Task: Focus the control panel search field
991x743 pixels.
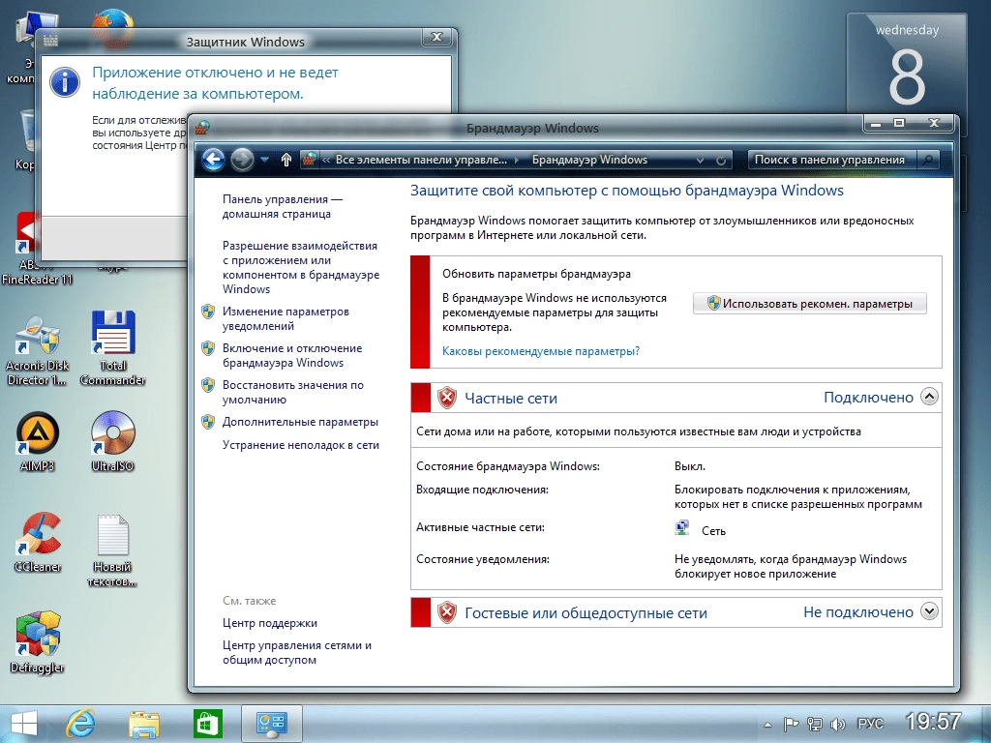Action: (x=832, y=160)
